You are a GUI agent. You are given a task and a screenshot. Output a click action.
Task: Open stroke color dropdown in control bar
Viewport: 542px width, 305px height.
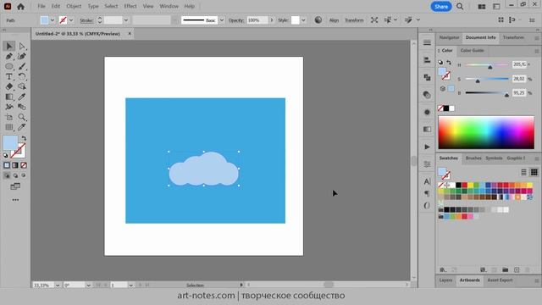pyautogui.click(x=71, y=20)
